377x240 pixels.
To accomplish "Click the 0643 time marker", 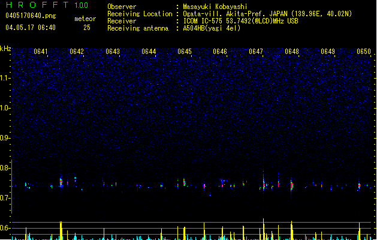I will click(113, 52).
